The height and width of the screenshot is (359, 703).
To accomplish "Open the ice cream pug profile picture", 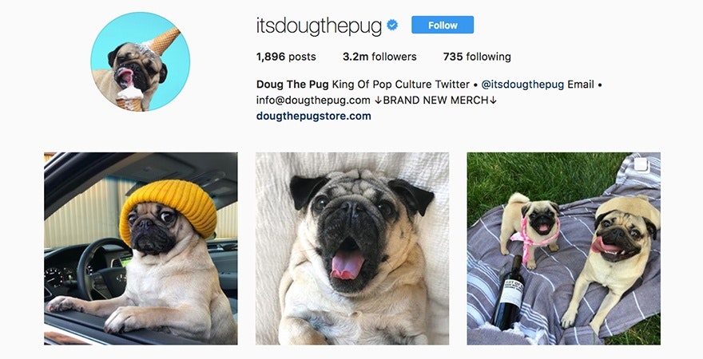I will coord(141,61).
